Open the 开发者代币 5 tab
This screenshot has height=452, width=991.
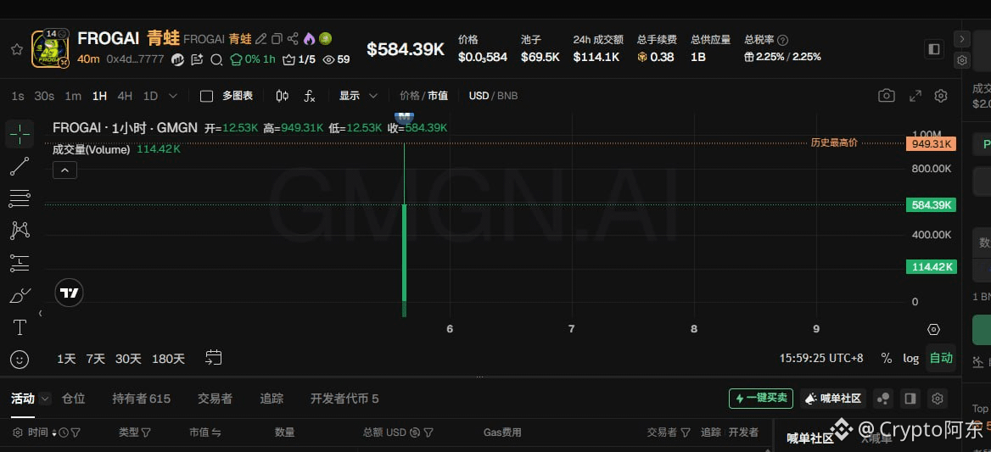click(344, 399)
